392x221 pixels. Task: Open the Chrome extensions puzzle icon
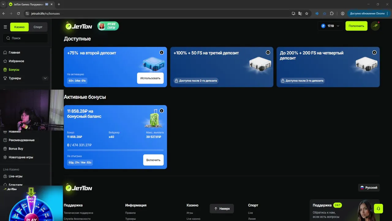click(x=332, y=14)
